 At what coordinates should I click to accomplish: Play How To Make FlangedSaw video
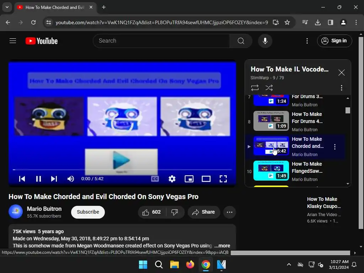click(295, 171)
